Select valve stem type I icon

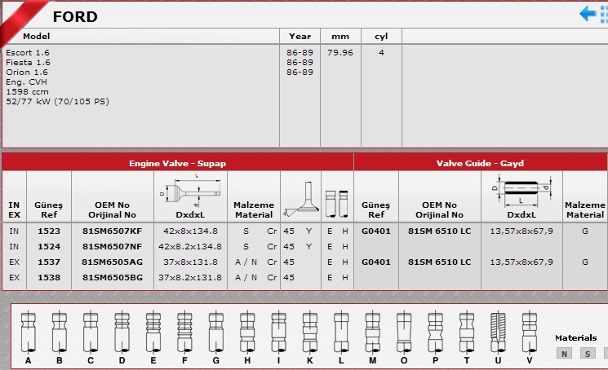pos(278,332)
